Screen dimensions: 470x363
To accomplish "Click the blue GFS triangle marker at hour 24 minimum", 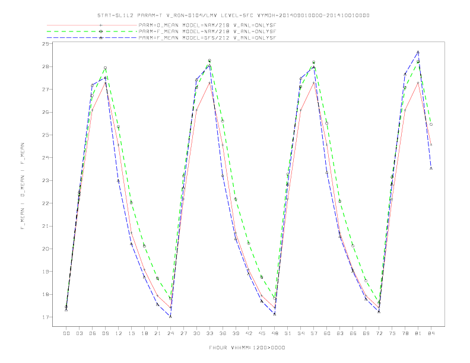I will (170, 316).
